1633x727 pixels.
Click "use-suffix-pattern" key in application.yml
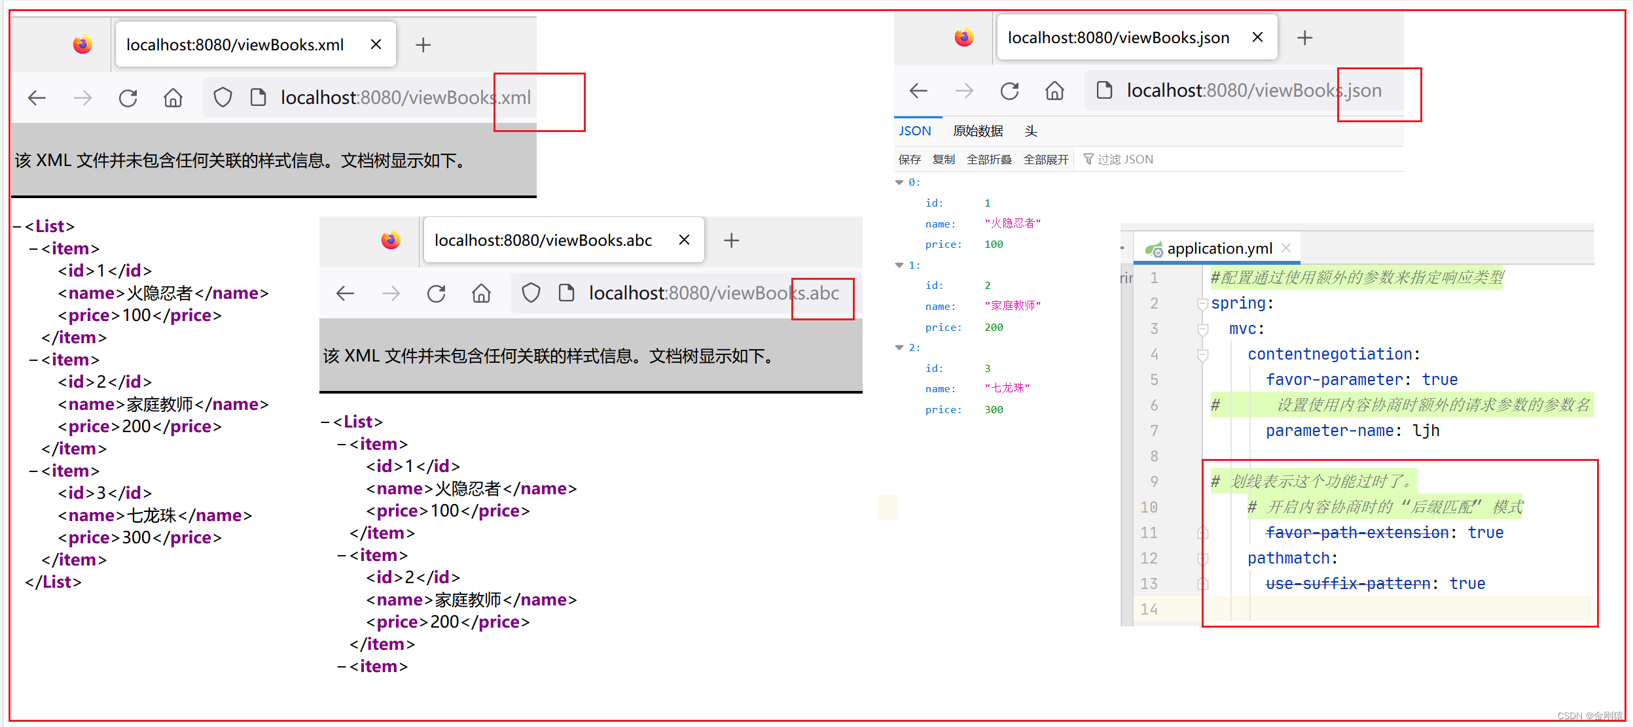coord(1348,584)
